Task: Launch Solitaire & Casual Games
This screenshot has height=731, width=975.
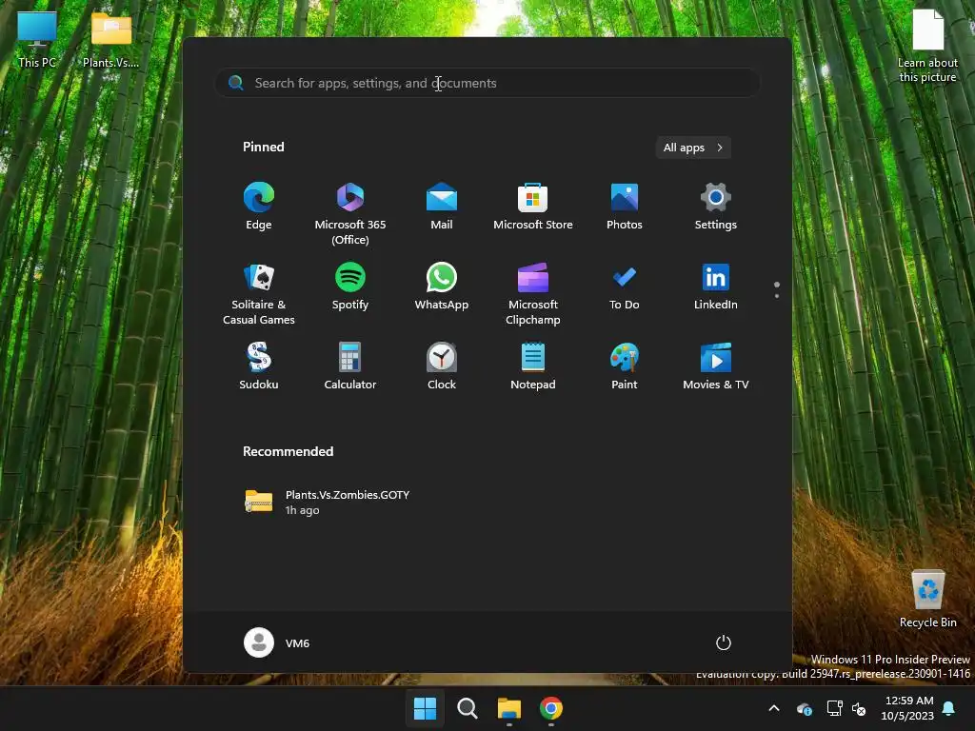Action: click(x=259, y=294)
